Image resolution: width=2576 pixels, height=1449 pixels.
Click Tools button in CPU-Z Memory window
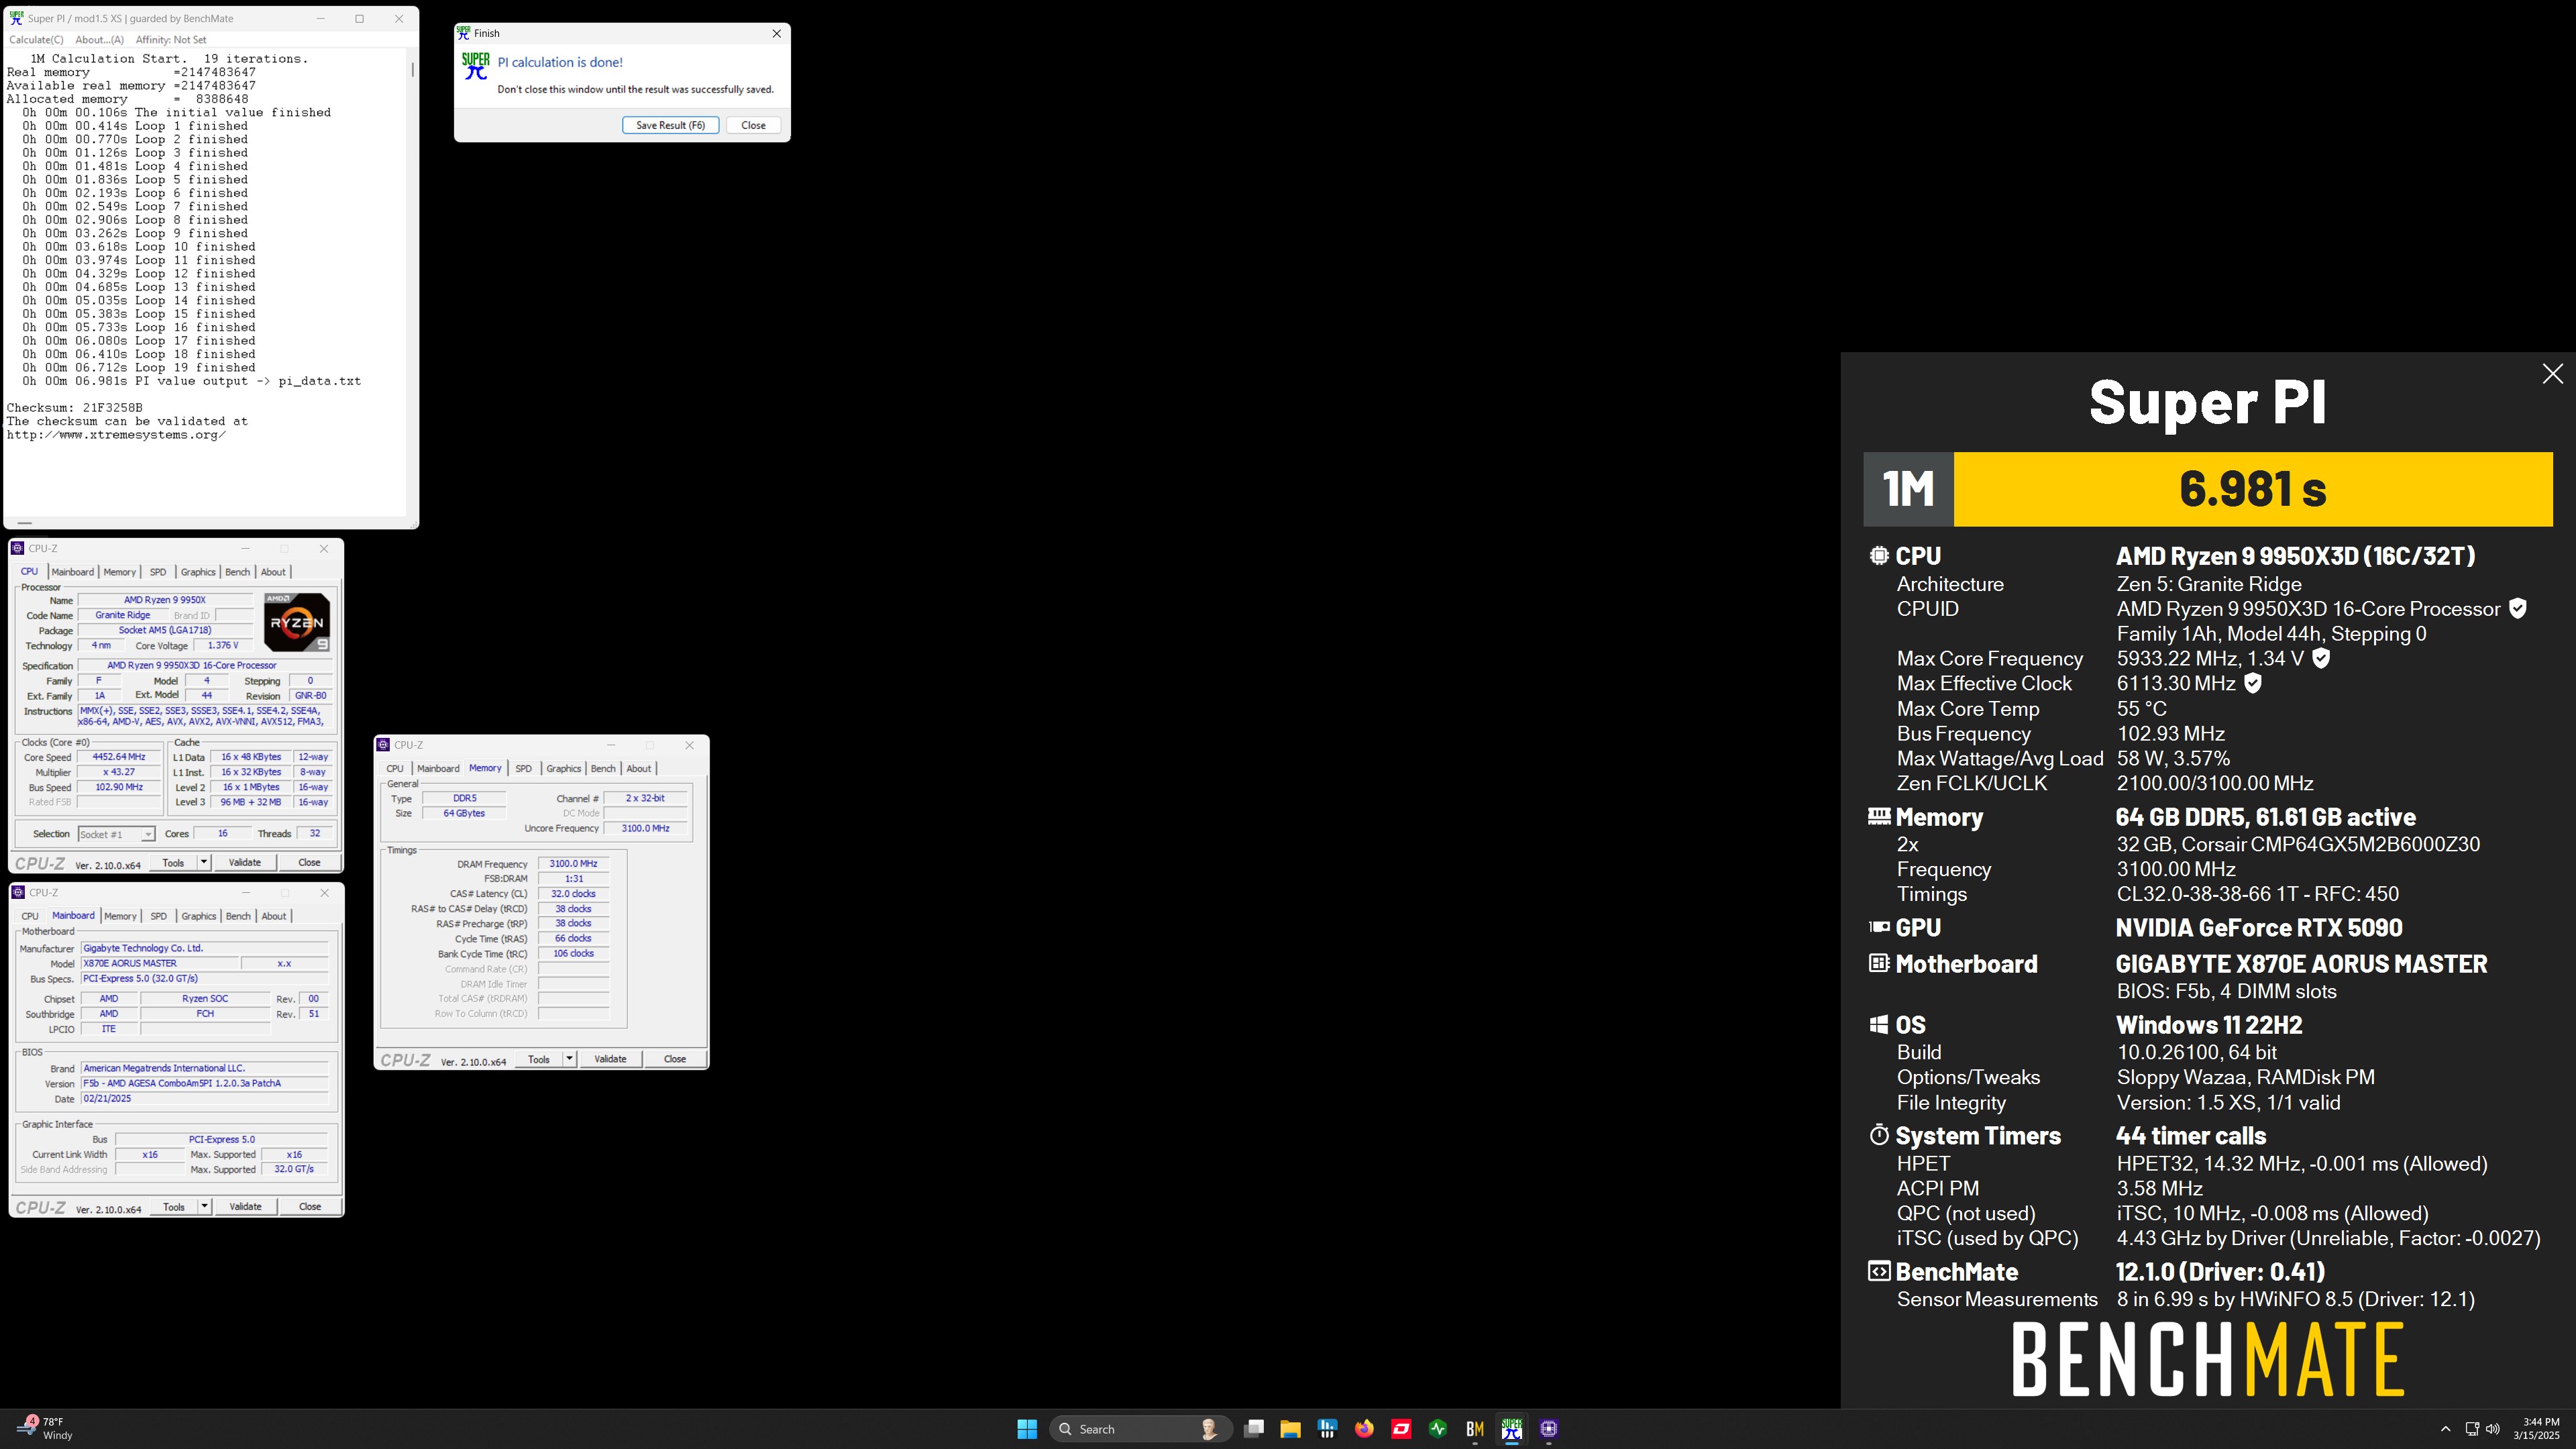point(539,1059)
